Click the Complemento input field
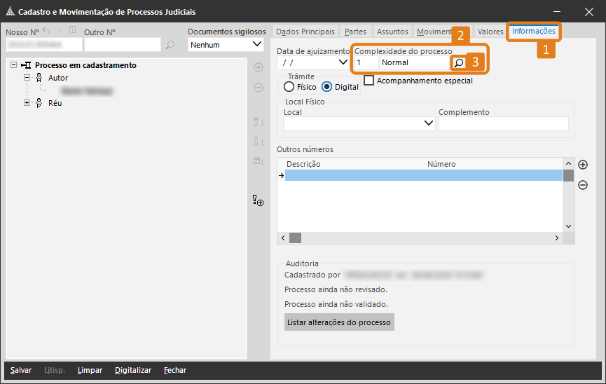Image resolution: width=606 pixels, height=384 pixels. click(x=503, y=124)
